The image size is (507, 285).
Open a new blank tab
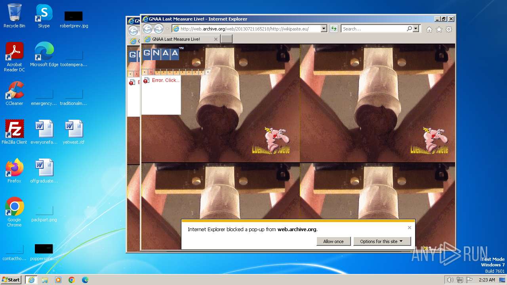point(226,39)
